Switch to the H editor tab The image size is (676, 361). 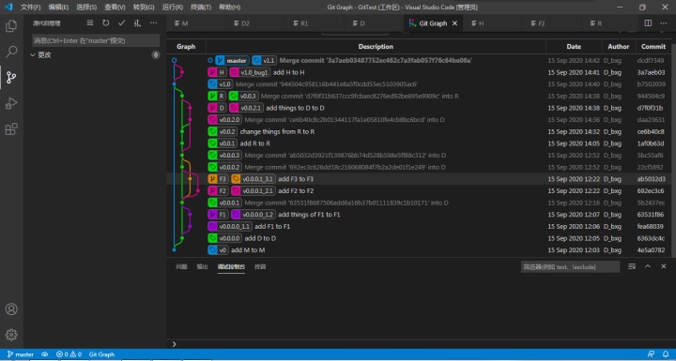(x=494, y=23)
